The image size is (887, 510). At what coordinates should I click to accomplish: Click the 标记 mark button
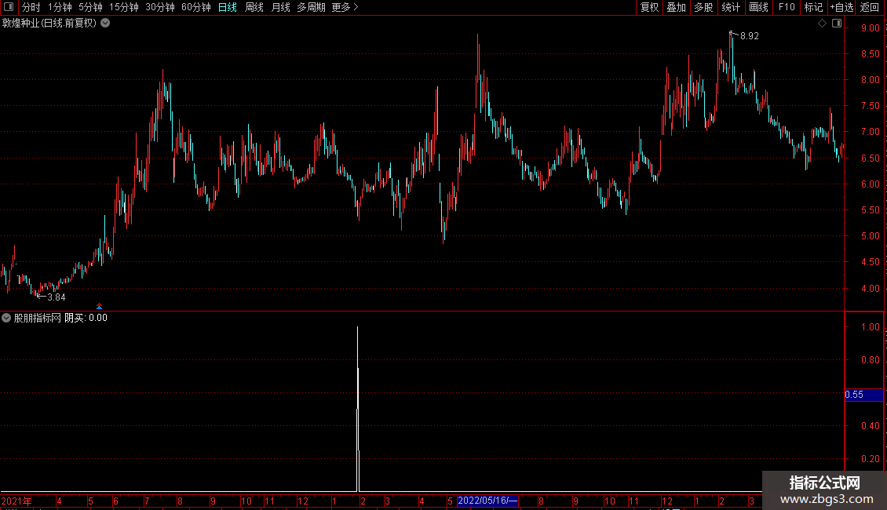coord(813,7)
